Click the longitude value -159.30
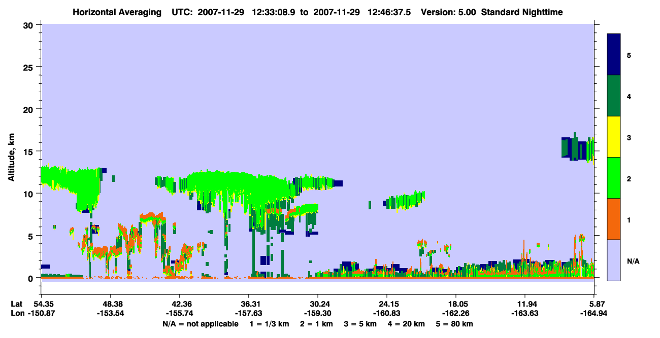The image size is (660, 338). 318,313
